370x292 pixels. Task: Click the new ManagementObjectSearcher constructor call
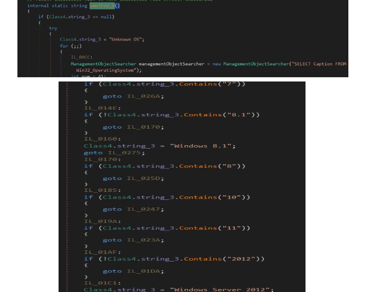click(x=249, y=64)
